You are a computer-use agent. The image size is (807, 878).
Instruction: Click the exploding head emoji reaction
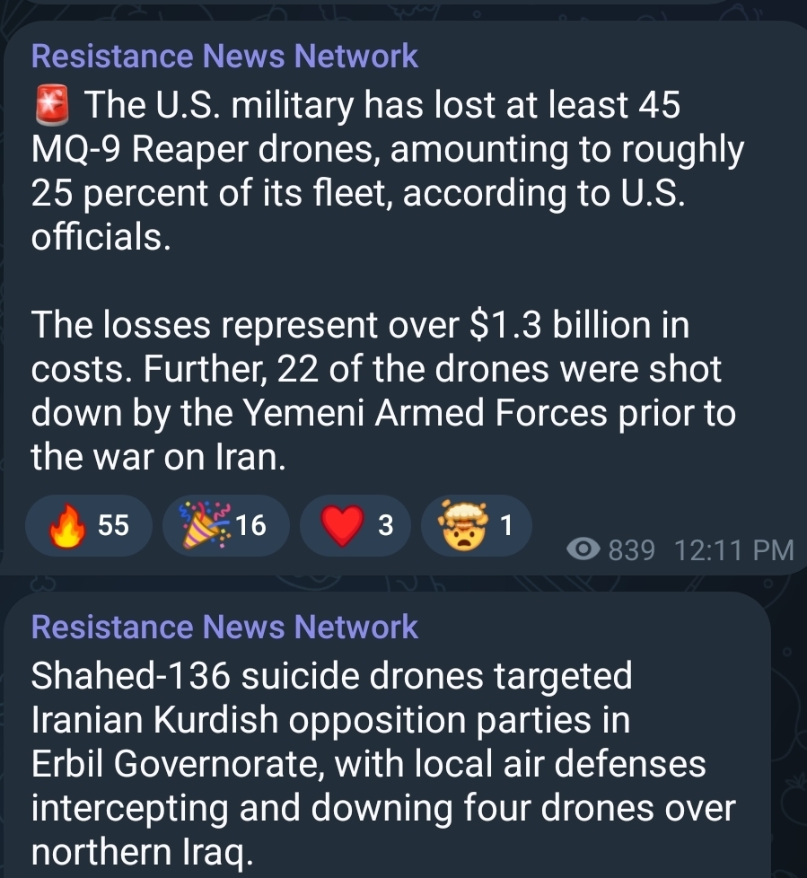coord(462,525)
